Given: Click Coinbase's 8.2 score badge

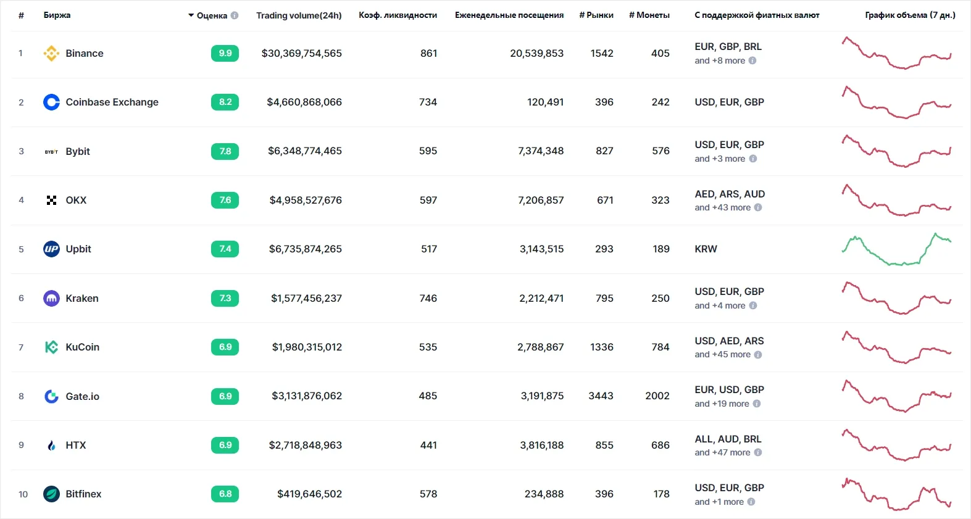Looking at the screenshot, I should pos(225,102).
